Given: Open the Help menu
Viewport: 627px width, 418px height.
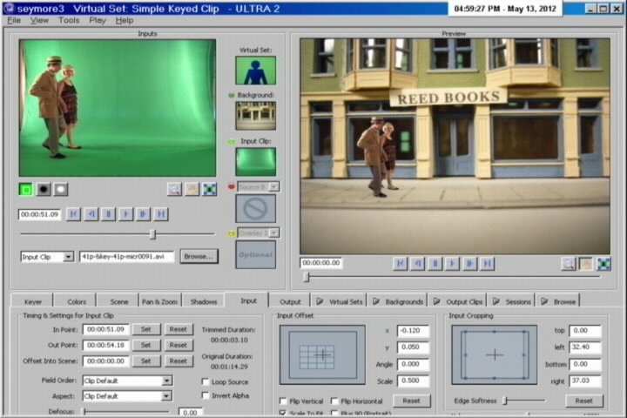Looking at the screenshot, I should 125,20.
